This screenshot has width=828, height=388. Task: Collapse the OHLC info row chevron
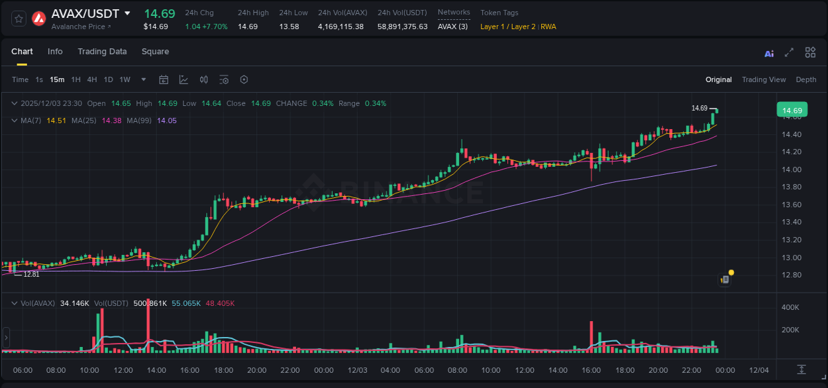click(x=14, y=103)
